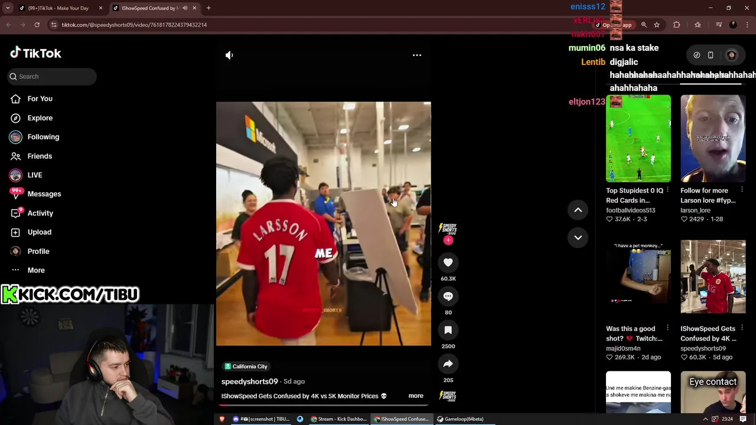The image size is (756, 425).
Task: Open the speedyshorts09 username link
Action: (249, 381)
